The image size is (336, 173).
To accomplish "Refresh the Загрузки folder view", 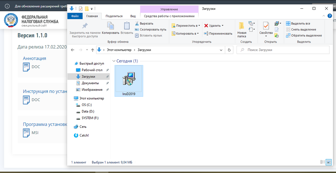I will pyautogui.click(x=229, y=50).
